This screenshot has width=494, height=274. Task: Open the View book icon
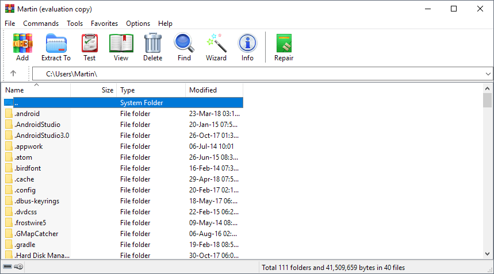point(121,43)
